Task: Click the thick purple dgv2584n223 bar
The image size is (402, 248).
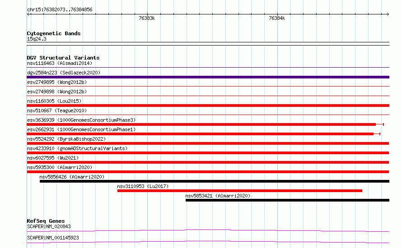Action: click(x=208, y=77)
